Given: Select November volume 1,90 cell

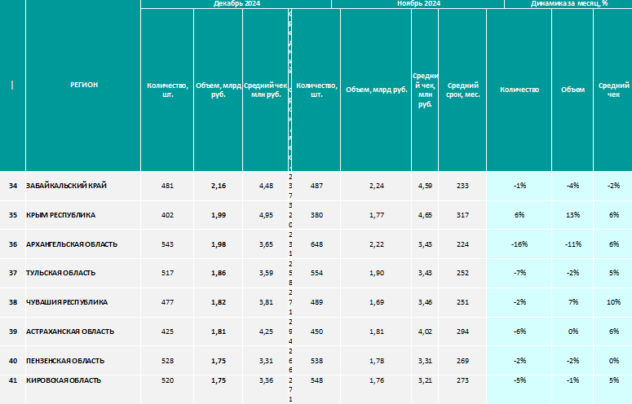Looking at the screenshot, I should (376, 273).
